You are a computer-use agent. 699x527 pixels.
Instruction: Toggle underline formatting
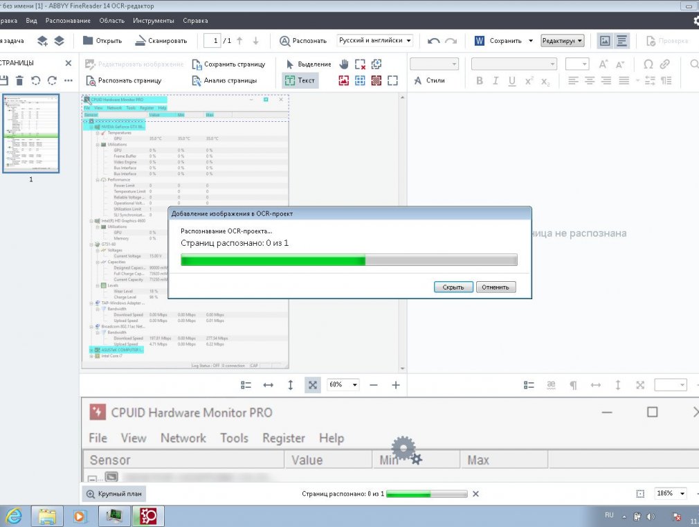[511, 80]
